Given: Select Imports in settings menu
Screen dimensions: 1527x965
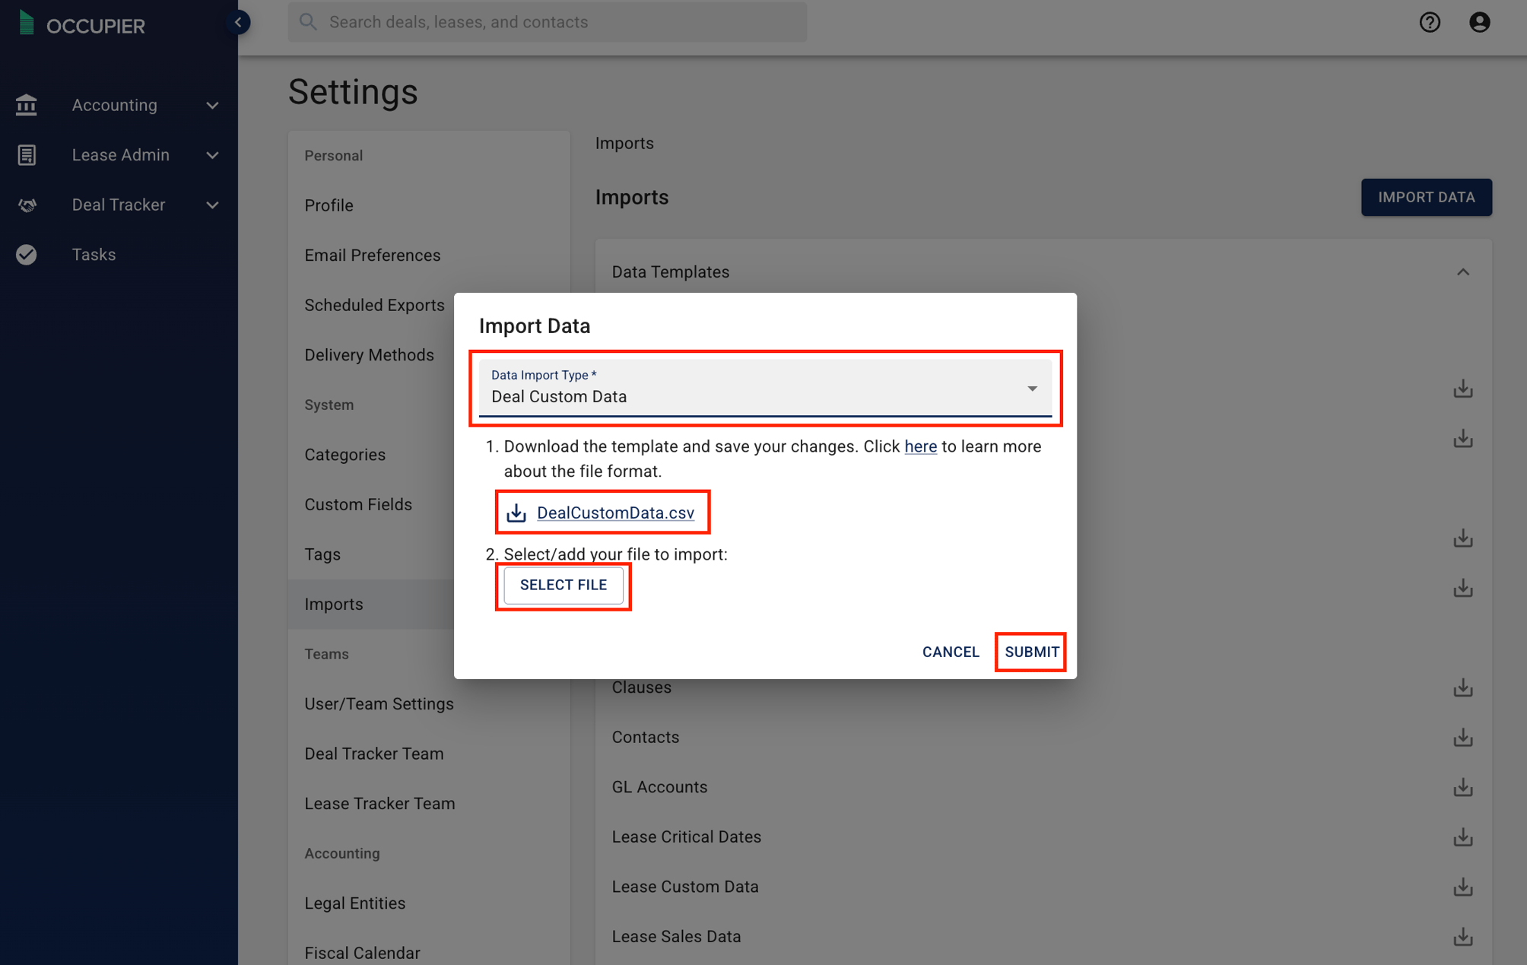Looking at the screenshot, I should point(334,604).
